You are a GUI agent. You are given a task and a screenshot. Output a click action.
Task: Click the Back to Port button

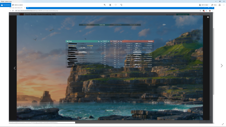[x=110, y=110]
